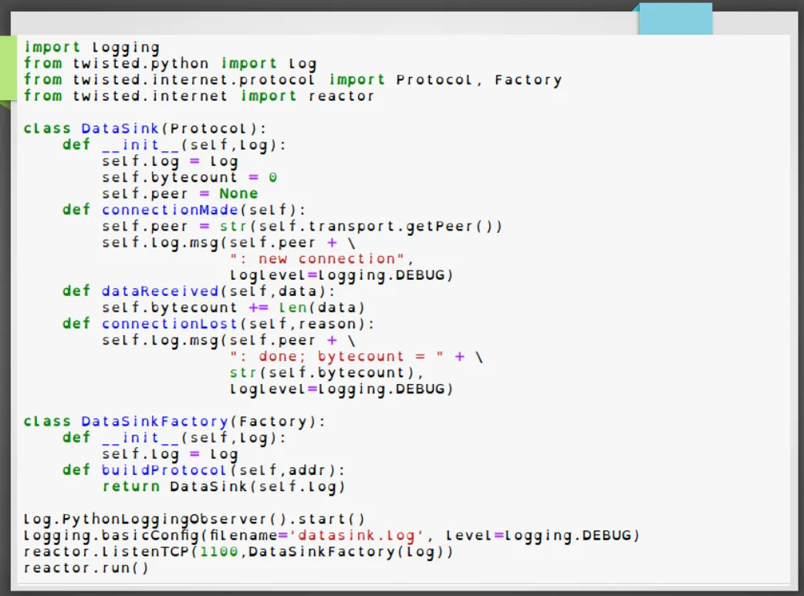Image resolution: width=804 pixels, height=596 pixels.
Task: Click the 'class DataSink(Protocol):' declaration
Action: click(145, 129)
